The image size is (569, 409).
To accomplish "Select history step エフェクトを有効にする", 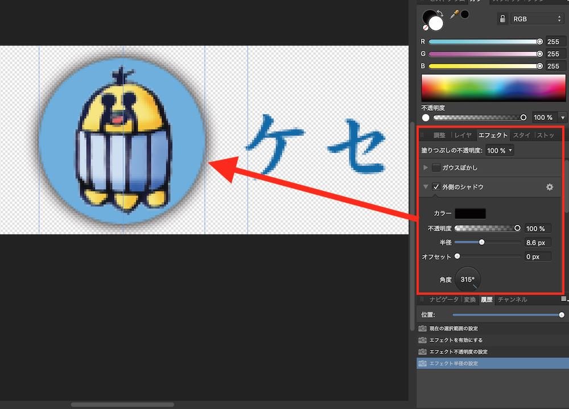I will (x=493, y=340).
